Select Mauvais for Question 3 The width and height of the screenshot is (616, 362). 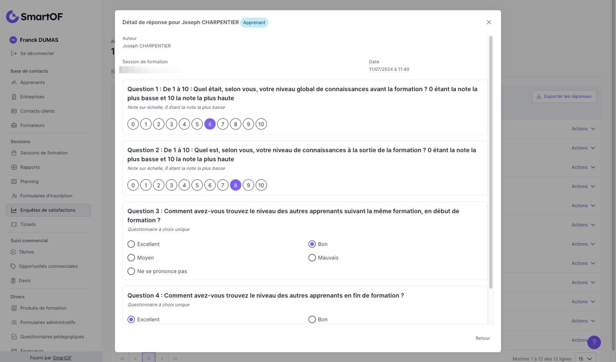coord(312,258)
